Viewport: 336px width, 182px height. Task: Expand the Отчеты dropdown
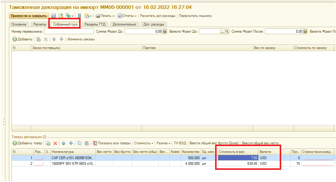click(x=127, y=16)
